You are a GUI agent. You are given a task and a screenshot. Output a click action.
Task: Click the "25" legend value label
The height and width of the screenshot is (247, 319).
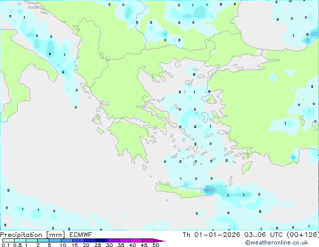98,245
